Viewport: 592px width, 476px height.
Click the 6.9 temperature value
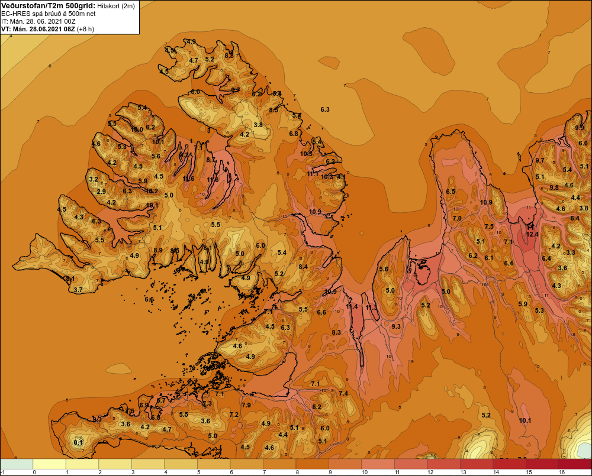click(x=144, y=405)
